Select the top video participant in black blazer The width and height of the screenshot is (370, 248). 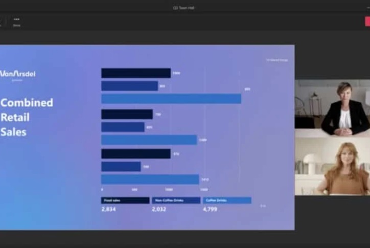click(332, 106)
